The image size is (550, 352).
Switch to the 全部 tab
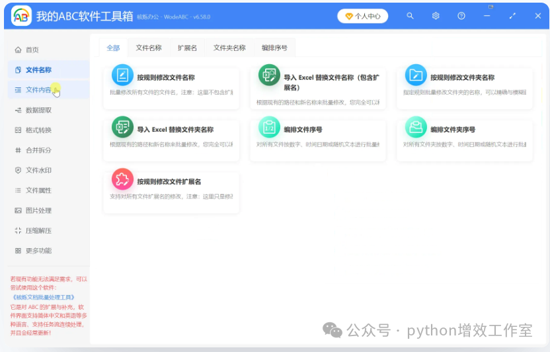113,48
